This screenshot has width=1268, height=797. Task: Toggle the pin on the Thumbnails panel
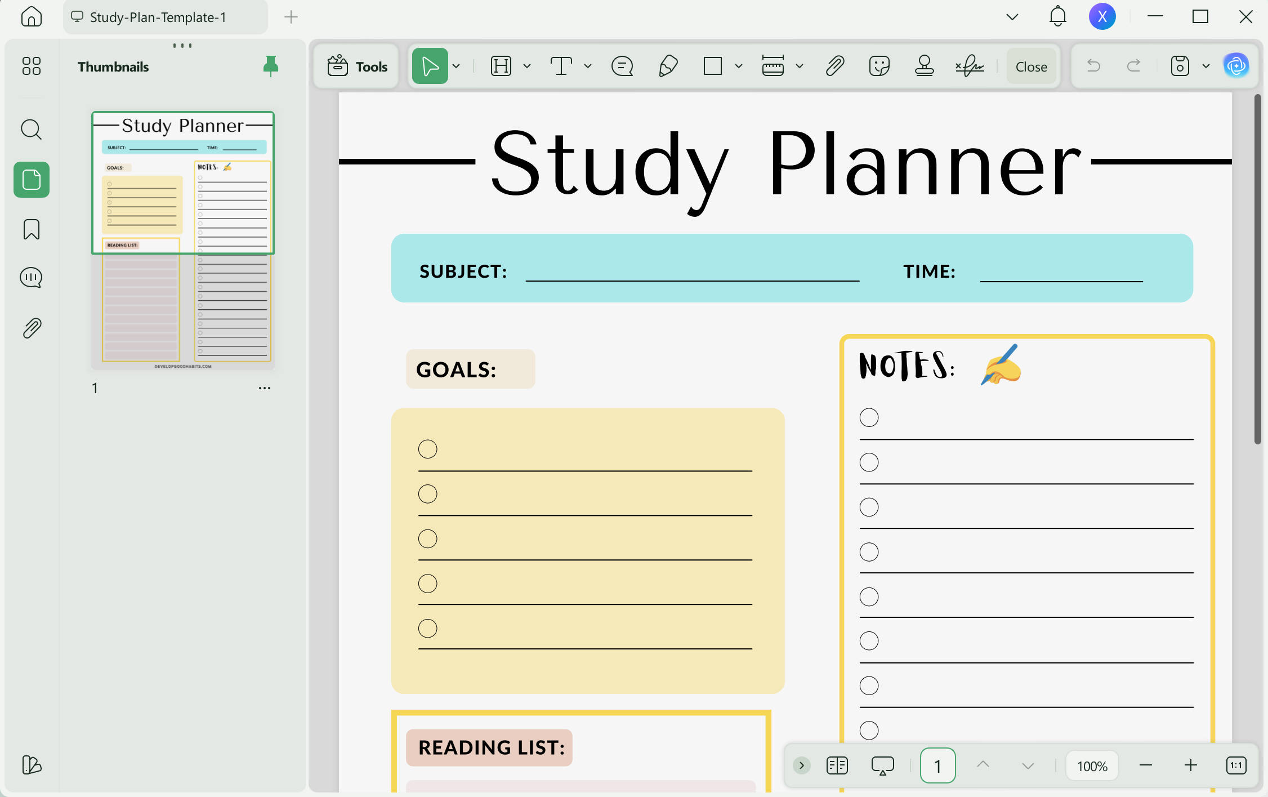(271, 66)
